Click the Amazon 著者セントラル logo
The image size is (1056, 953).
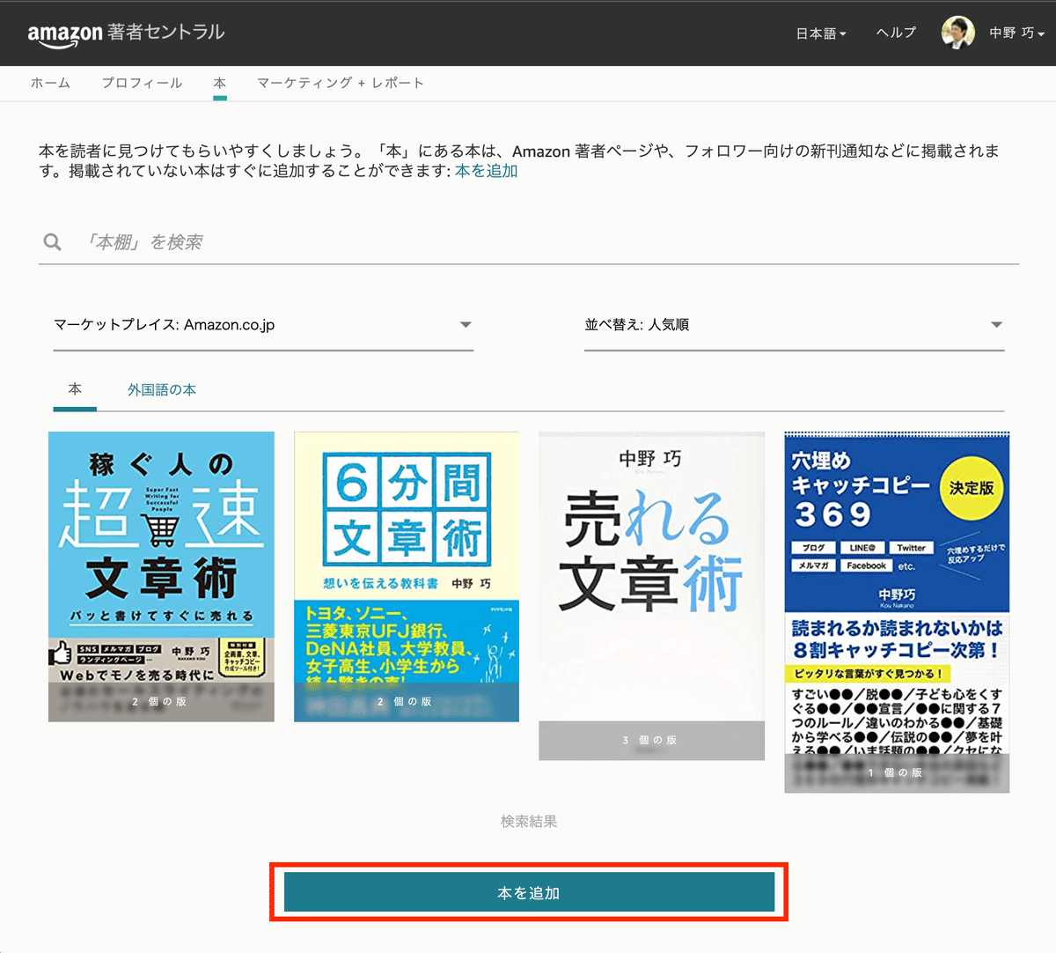click(x=126, y=33)
